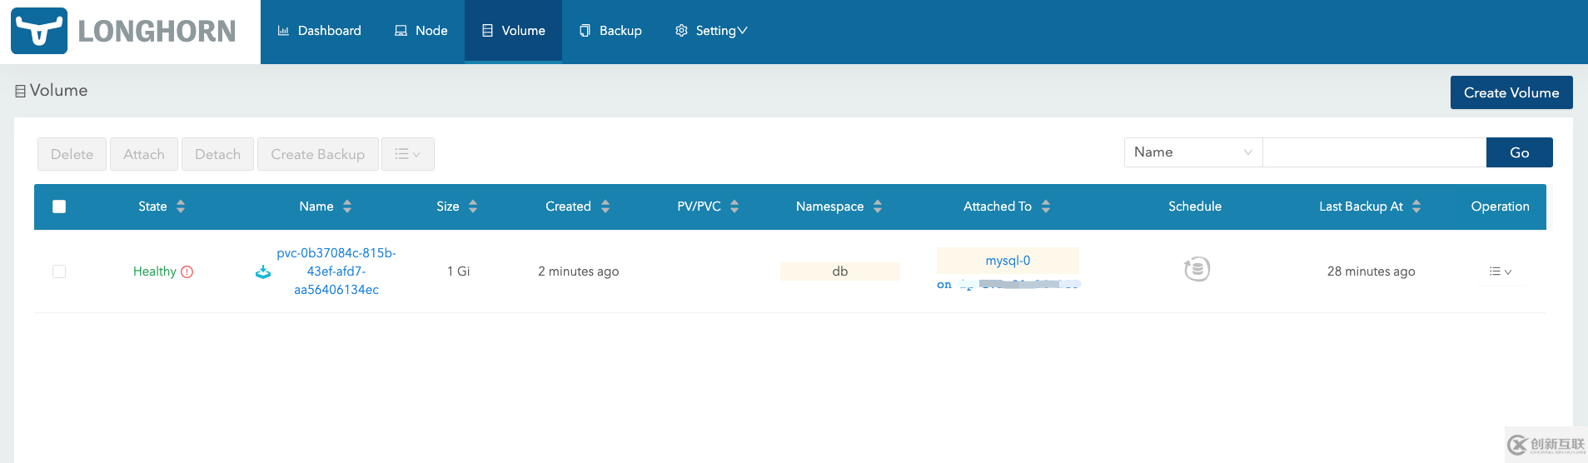Switch to the Backup tab

tap(611, 31)
